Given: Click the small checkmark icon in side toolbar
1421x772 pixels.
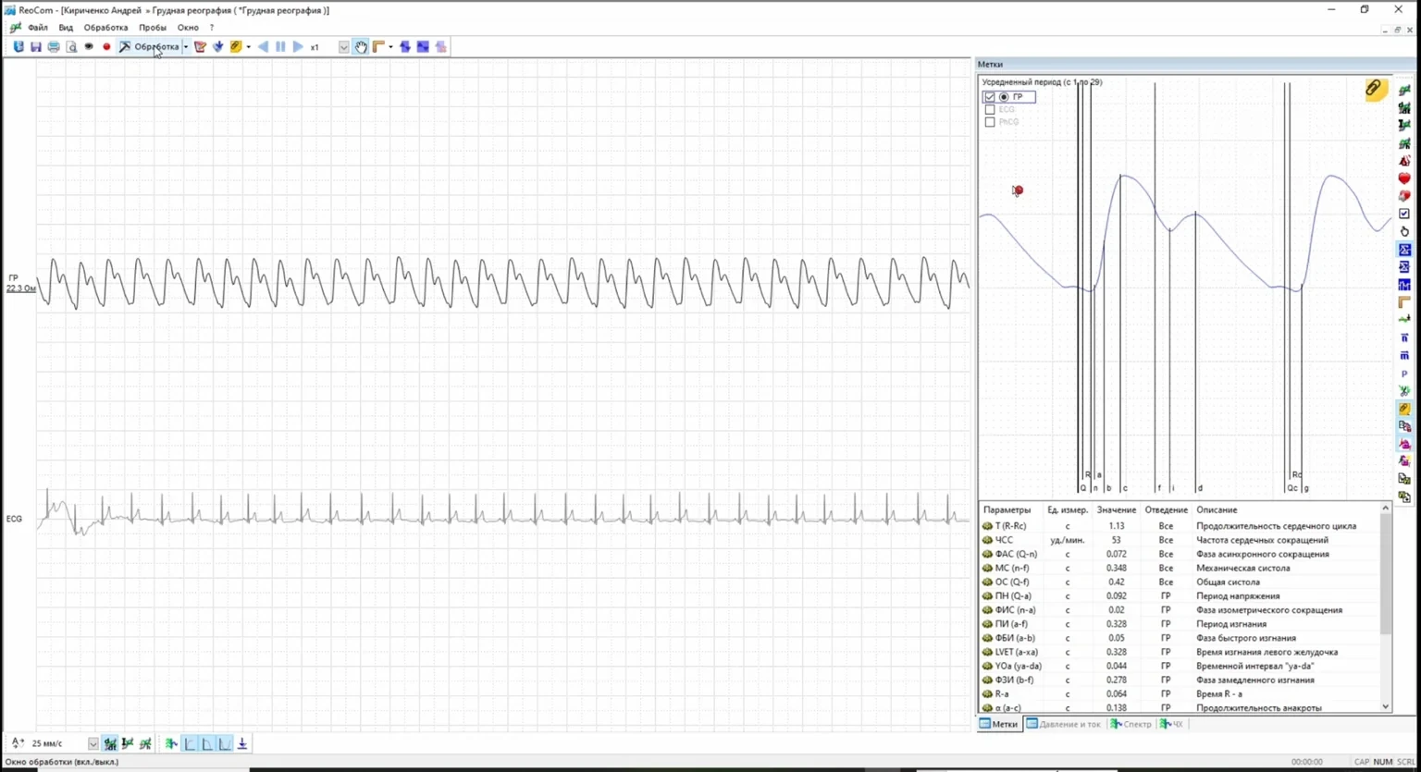Looking at the screenshot, I should click(x=1404, y=214).
